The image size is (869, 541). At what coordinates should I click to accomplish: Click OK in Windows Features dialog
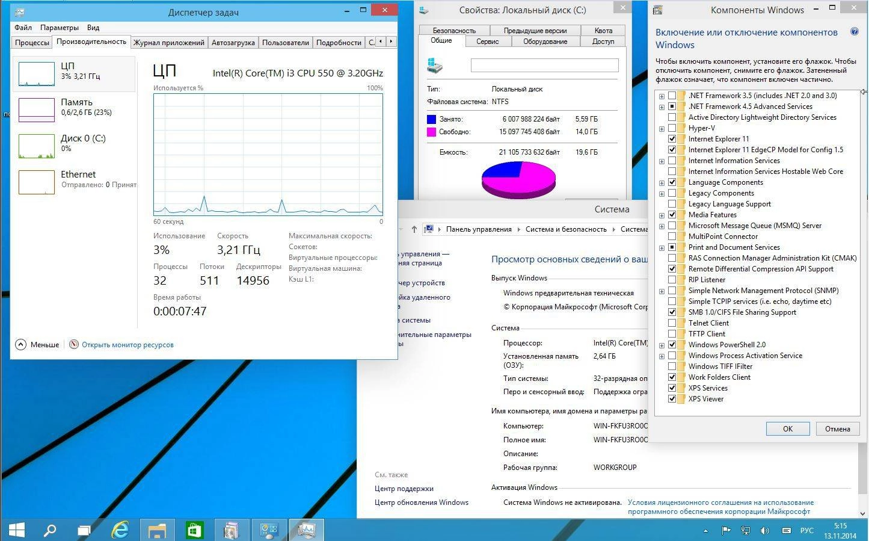[787, 428]
